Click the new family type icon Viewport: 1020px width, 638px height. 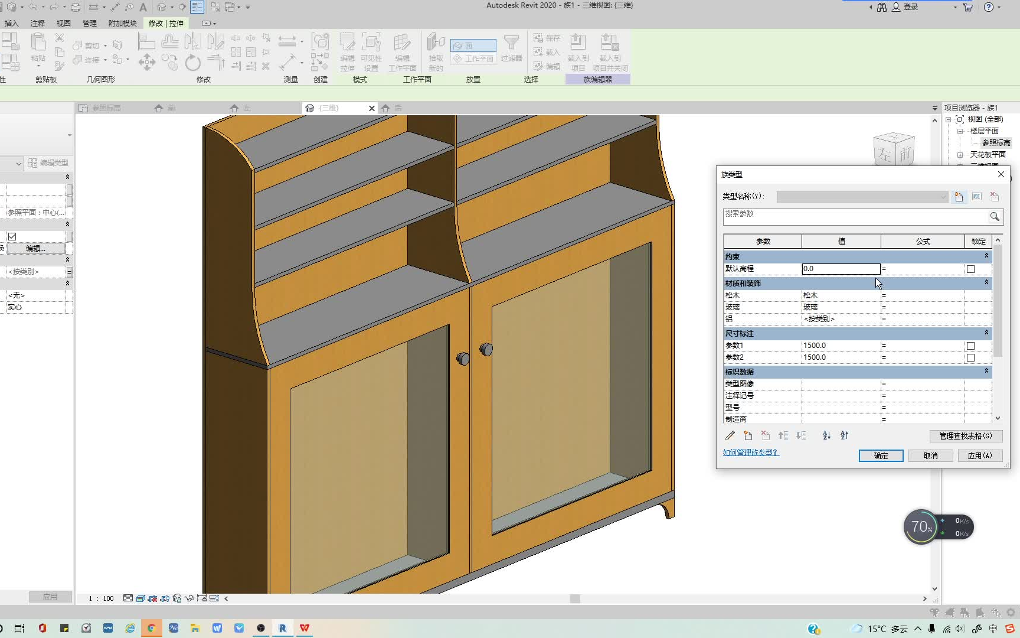959,197
